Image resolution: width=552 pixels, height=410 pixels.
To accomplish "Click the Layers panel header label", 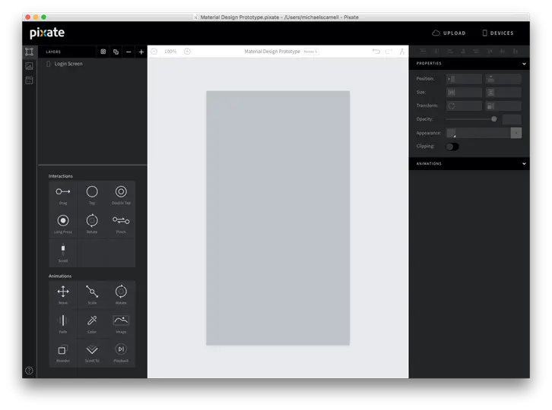I will pyautogui.click(x=53, y=52).
